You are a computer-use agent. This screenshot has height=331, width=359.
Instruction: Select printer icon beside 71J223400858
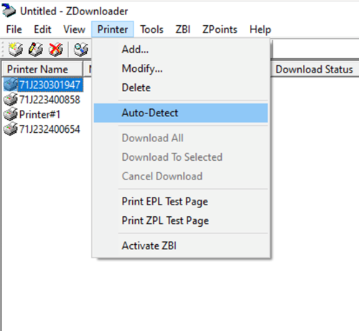[11, 100]
